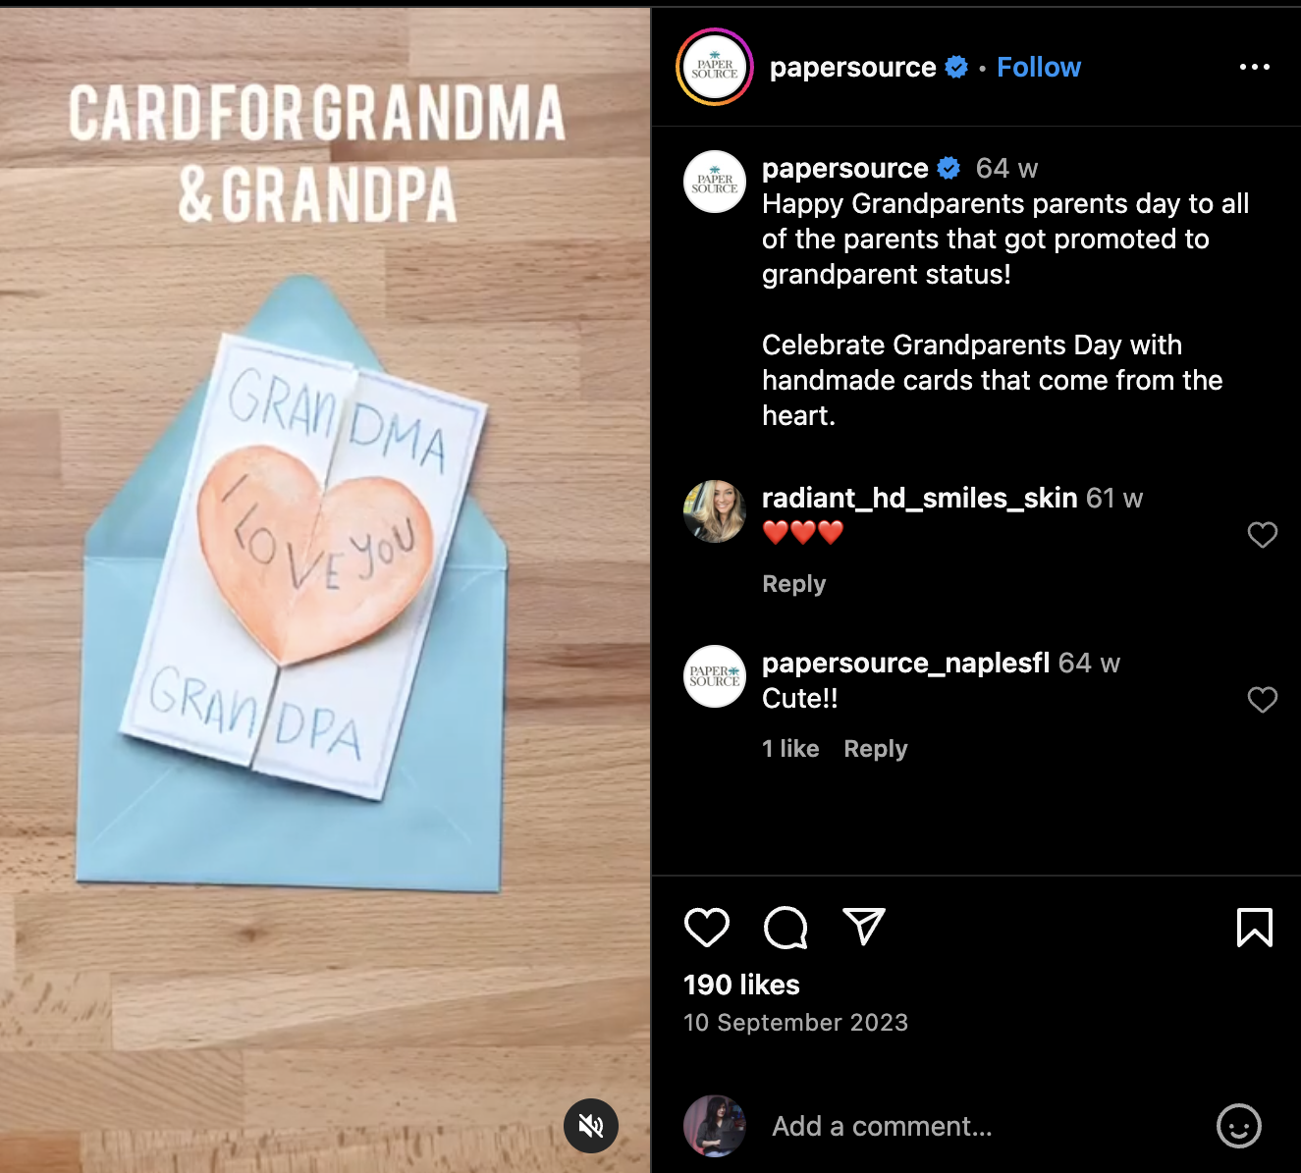Click the Grandma and Grandpa card video
The image size is (1301, 1173).
(x=325, y=589)
